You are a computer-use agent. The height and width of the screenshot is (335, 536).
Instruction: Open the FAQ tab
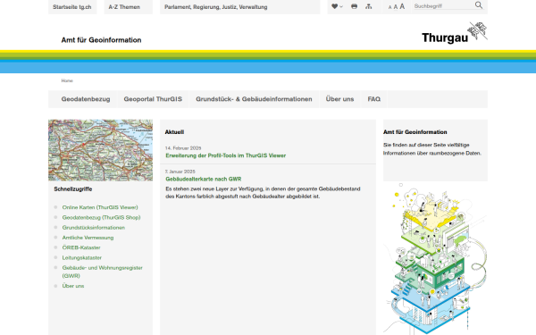click(374, 99)
